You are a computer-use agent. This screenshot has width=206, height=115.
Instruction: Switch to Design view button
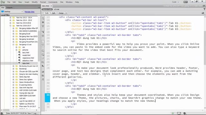pyautogui.click(x=61, y=13)
